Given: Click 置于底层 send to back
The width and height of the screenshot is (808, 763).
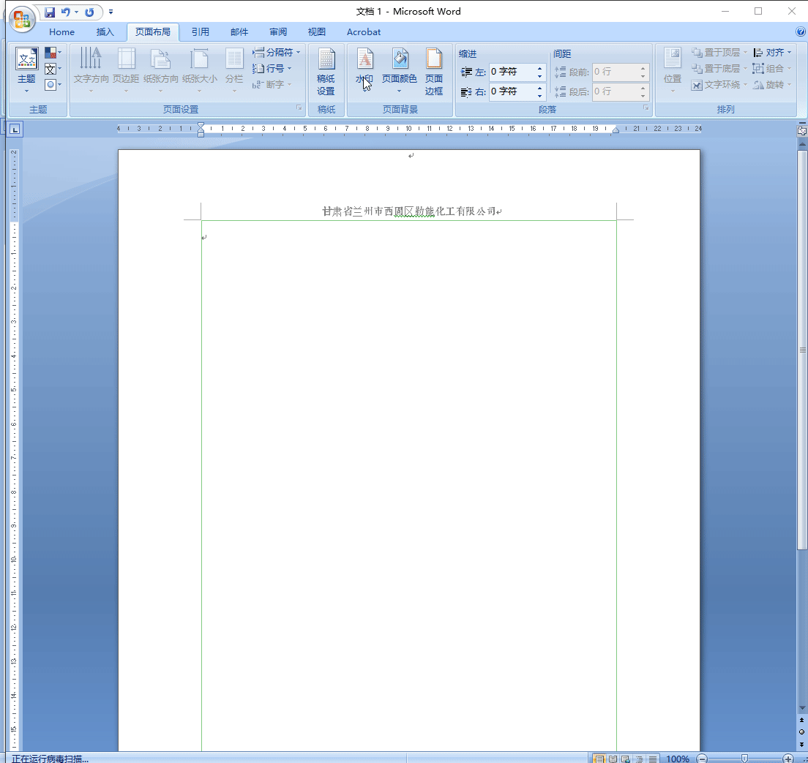Looking at the screenshot, I should pos(719,69).
